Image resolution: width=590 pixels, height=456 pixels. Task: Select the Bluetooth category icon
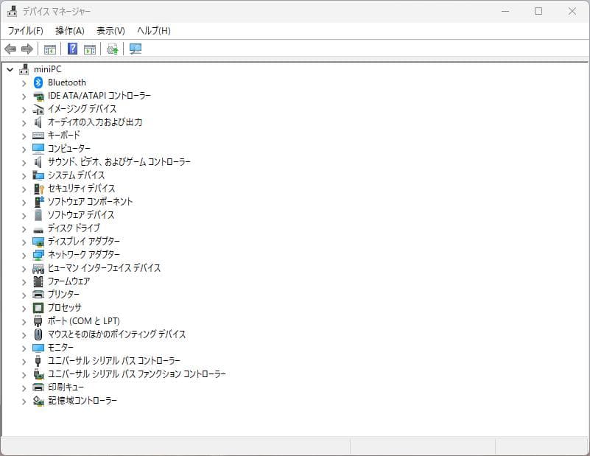coord(38,83)
